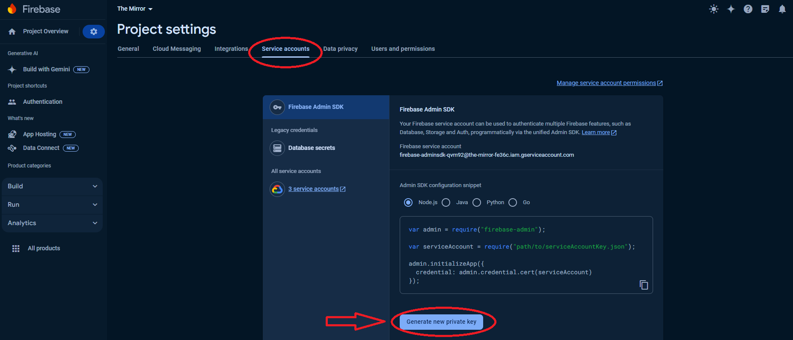This screenshot has width=793, height=340.
Task: Click the Admin SDK configuration snippet label
Action: (440, 185)
